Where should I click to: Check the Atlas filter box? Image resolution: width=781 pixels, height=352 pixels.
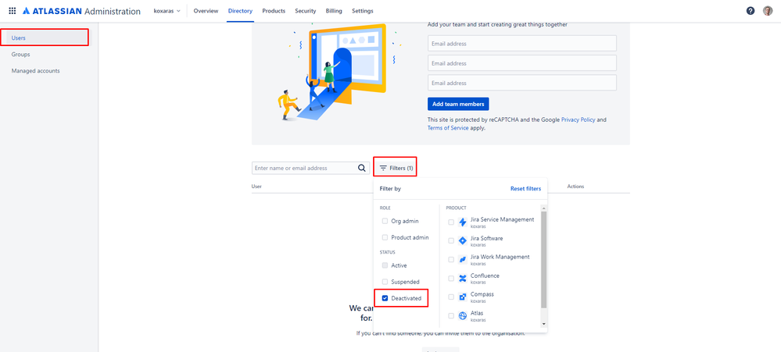[451, 315]
